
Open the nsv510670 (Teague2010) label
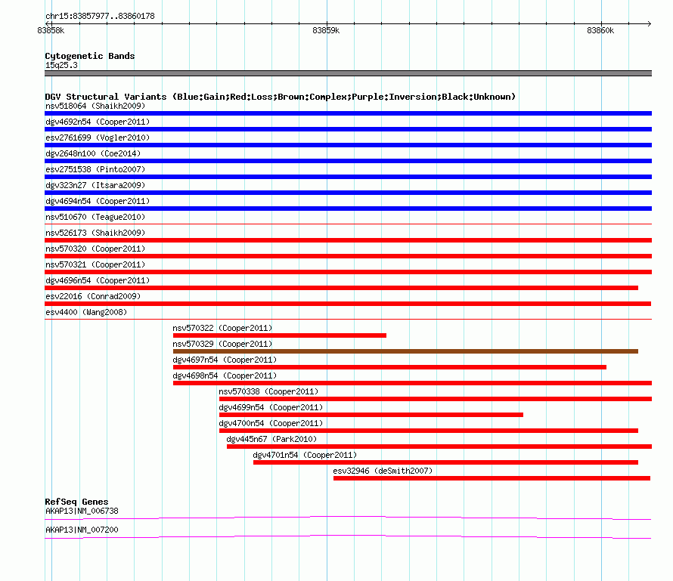[x=95, y=217]
